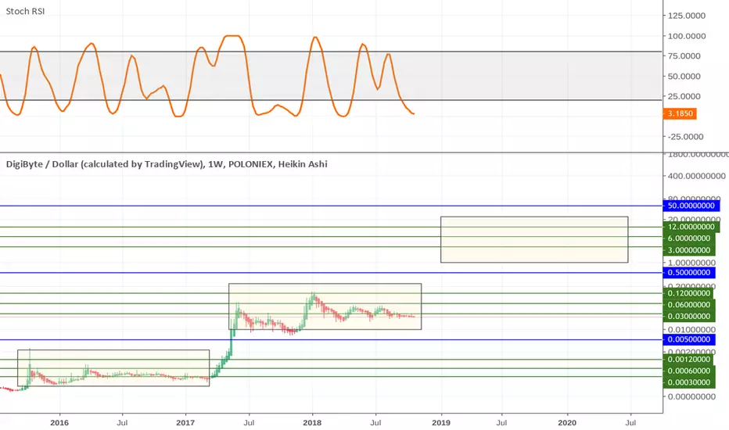This screenshot has height=430, width=729.
Task: Select the projected 2019-2020 rectangle drawing
Action: 534,239
